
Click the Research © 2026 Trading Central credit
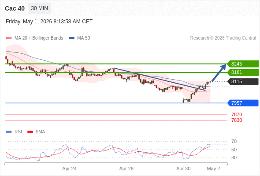(223, 38)
